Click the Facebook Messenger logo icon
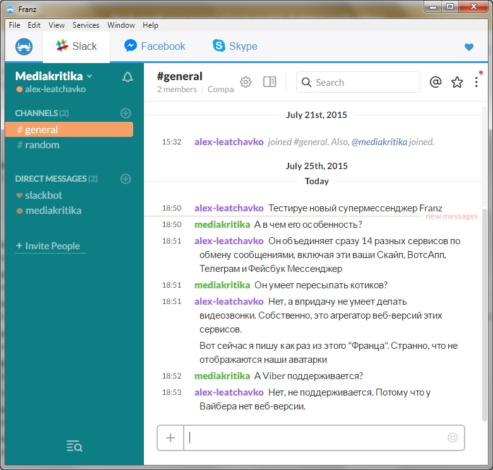Screen dimensions: 493x470 [x=131, y=46]
